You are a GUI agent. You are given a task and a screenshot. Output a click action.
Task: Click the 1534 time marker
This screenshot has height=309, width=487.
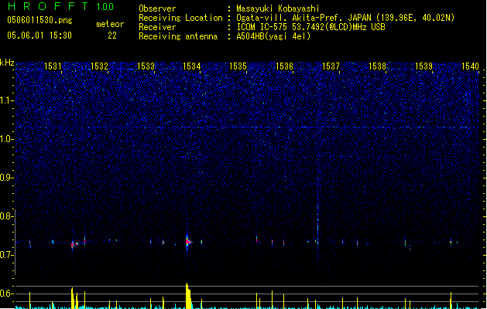pos(192,66)
